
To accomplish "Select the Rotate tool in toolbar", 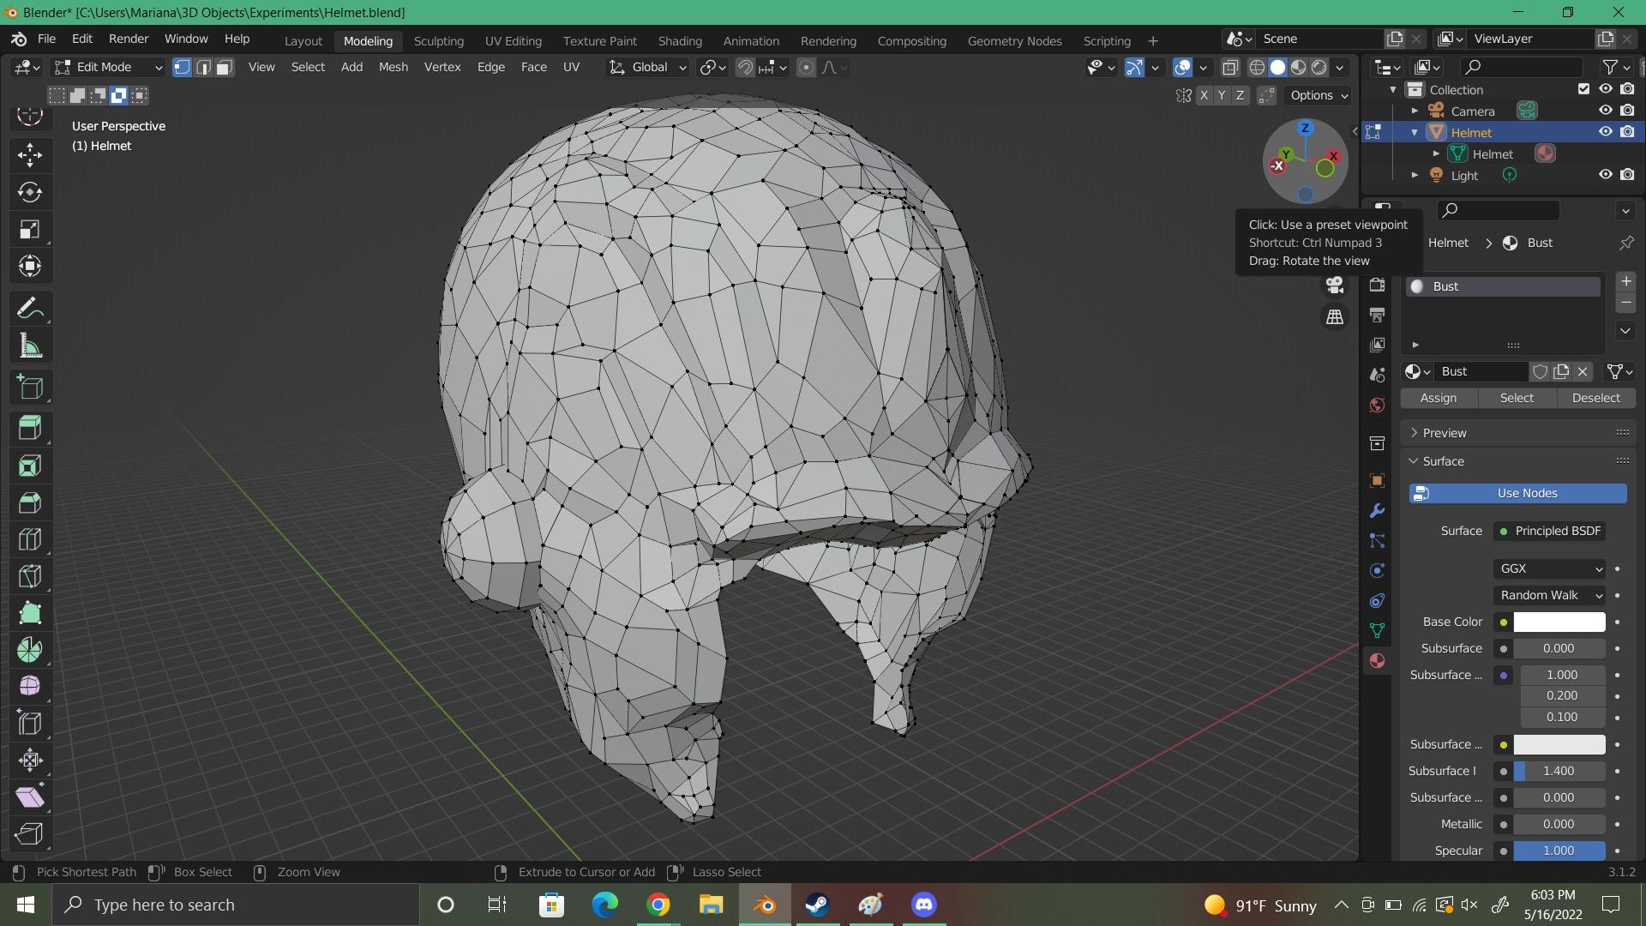I will tap(30, 192).
